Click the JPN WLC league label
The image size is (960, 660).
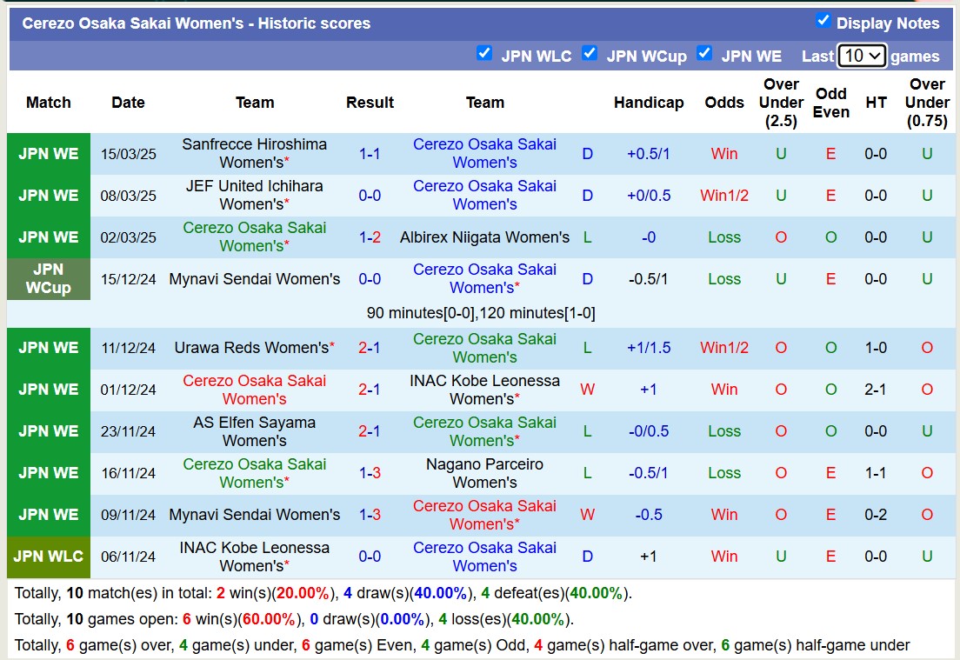[49, 557]
